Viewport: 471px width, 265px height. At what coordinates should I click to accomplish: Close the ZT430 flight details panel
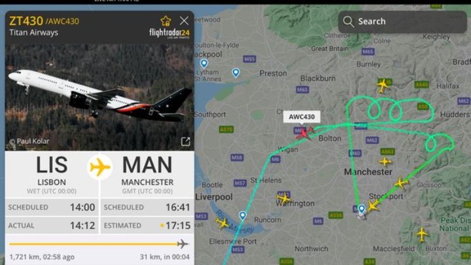click(184, 21)
